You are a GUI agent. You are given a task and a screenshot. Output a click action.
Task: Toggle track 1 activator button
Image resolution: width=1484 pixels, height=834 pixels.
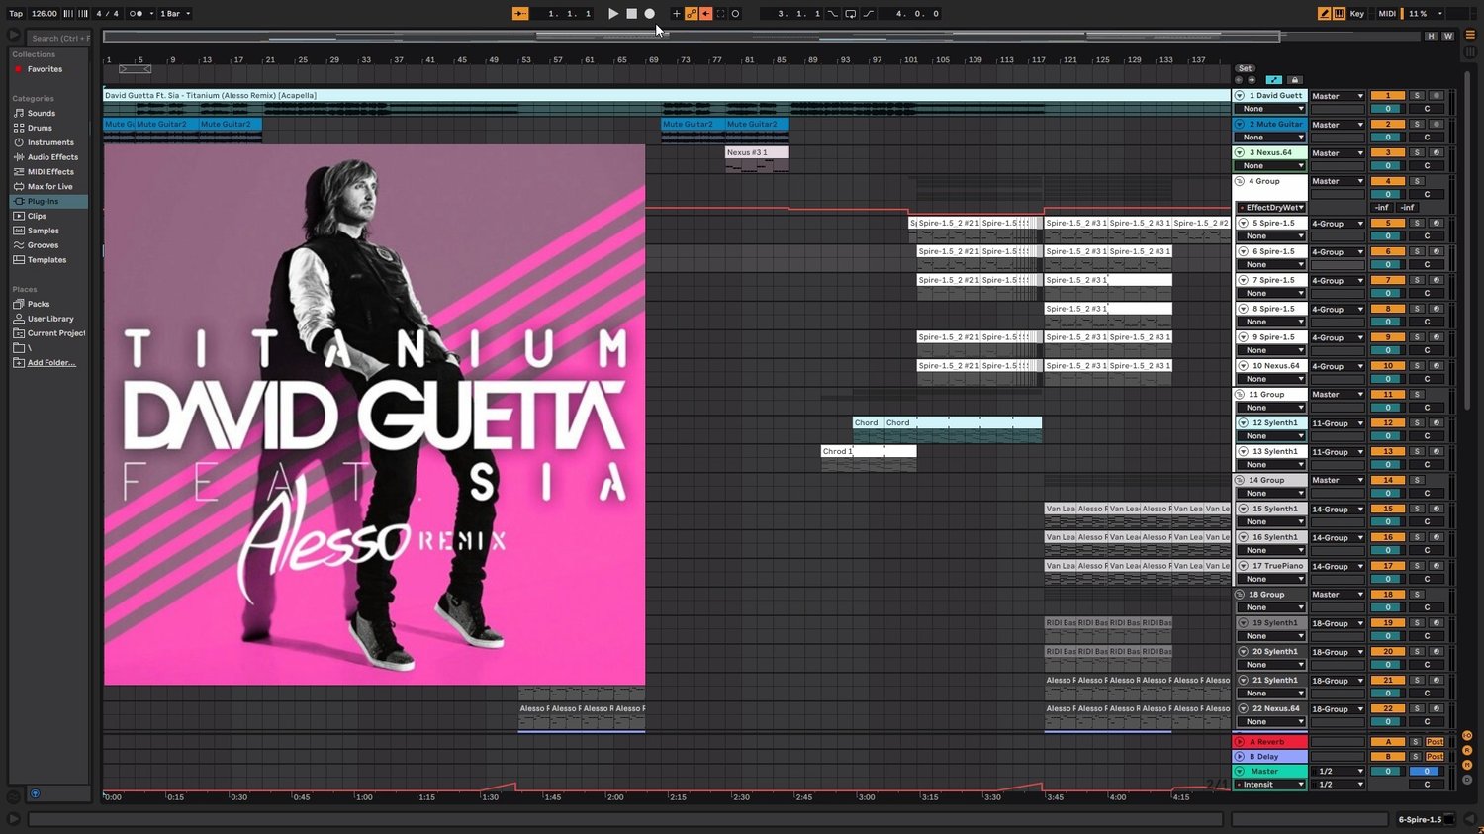(1388, 96)
